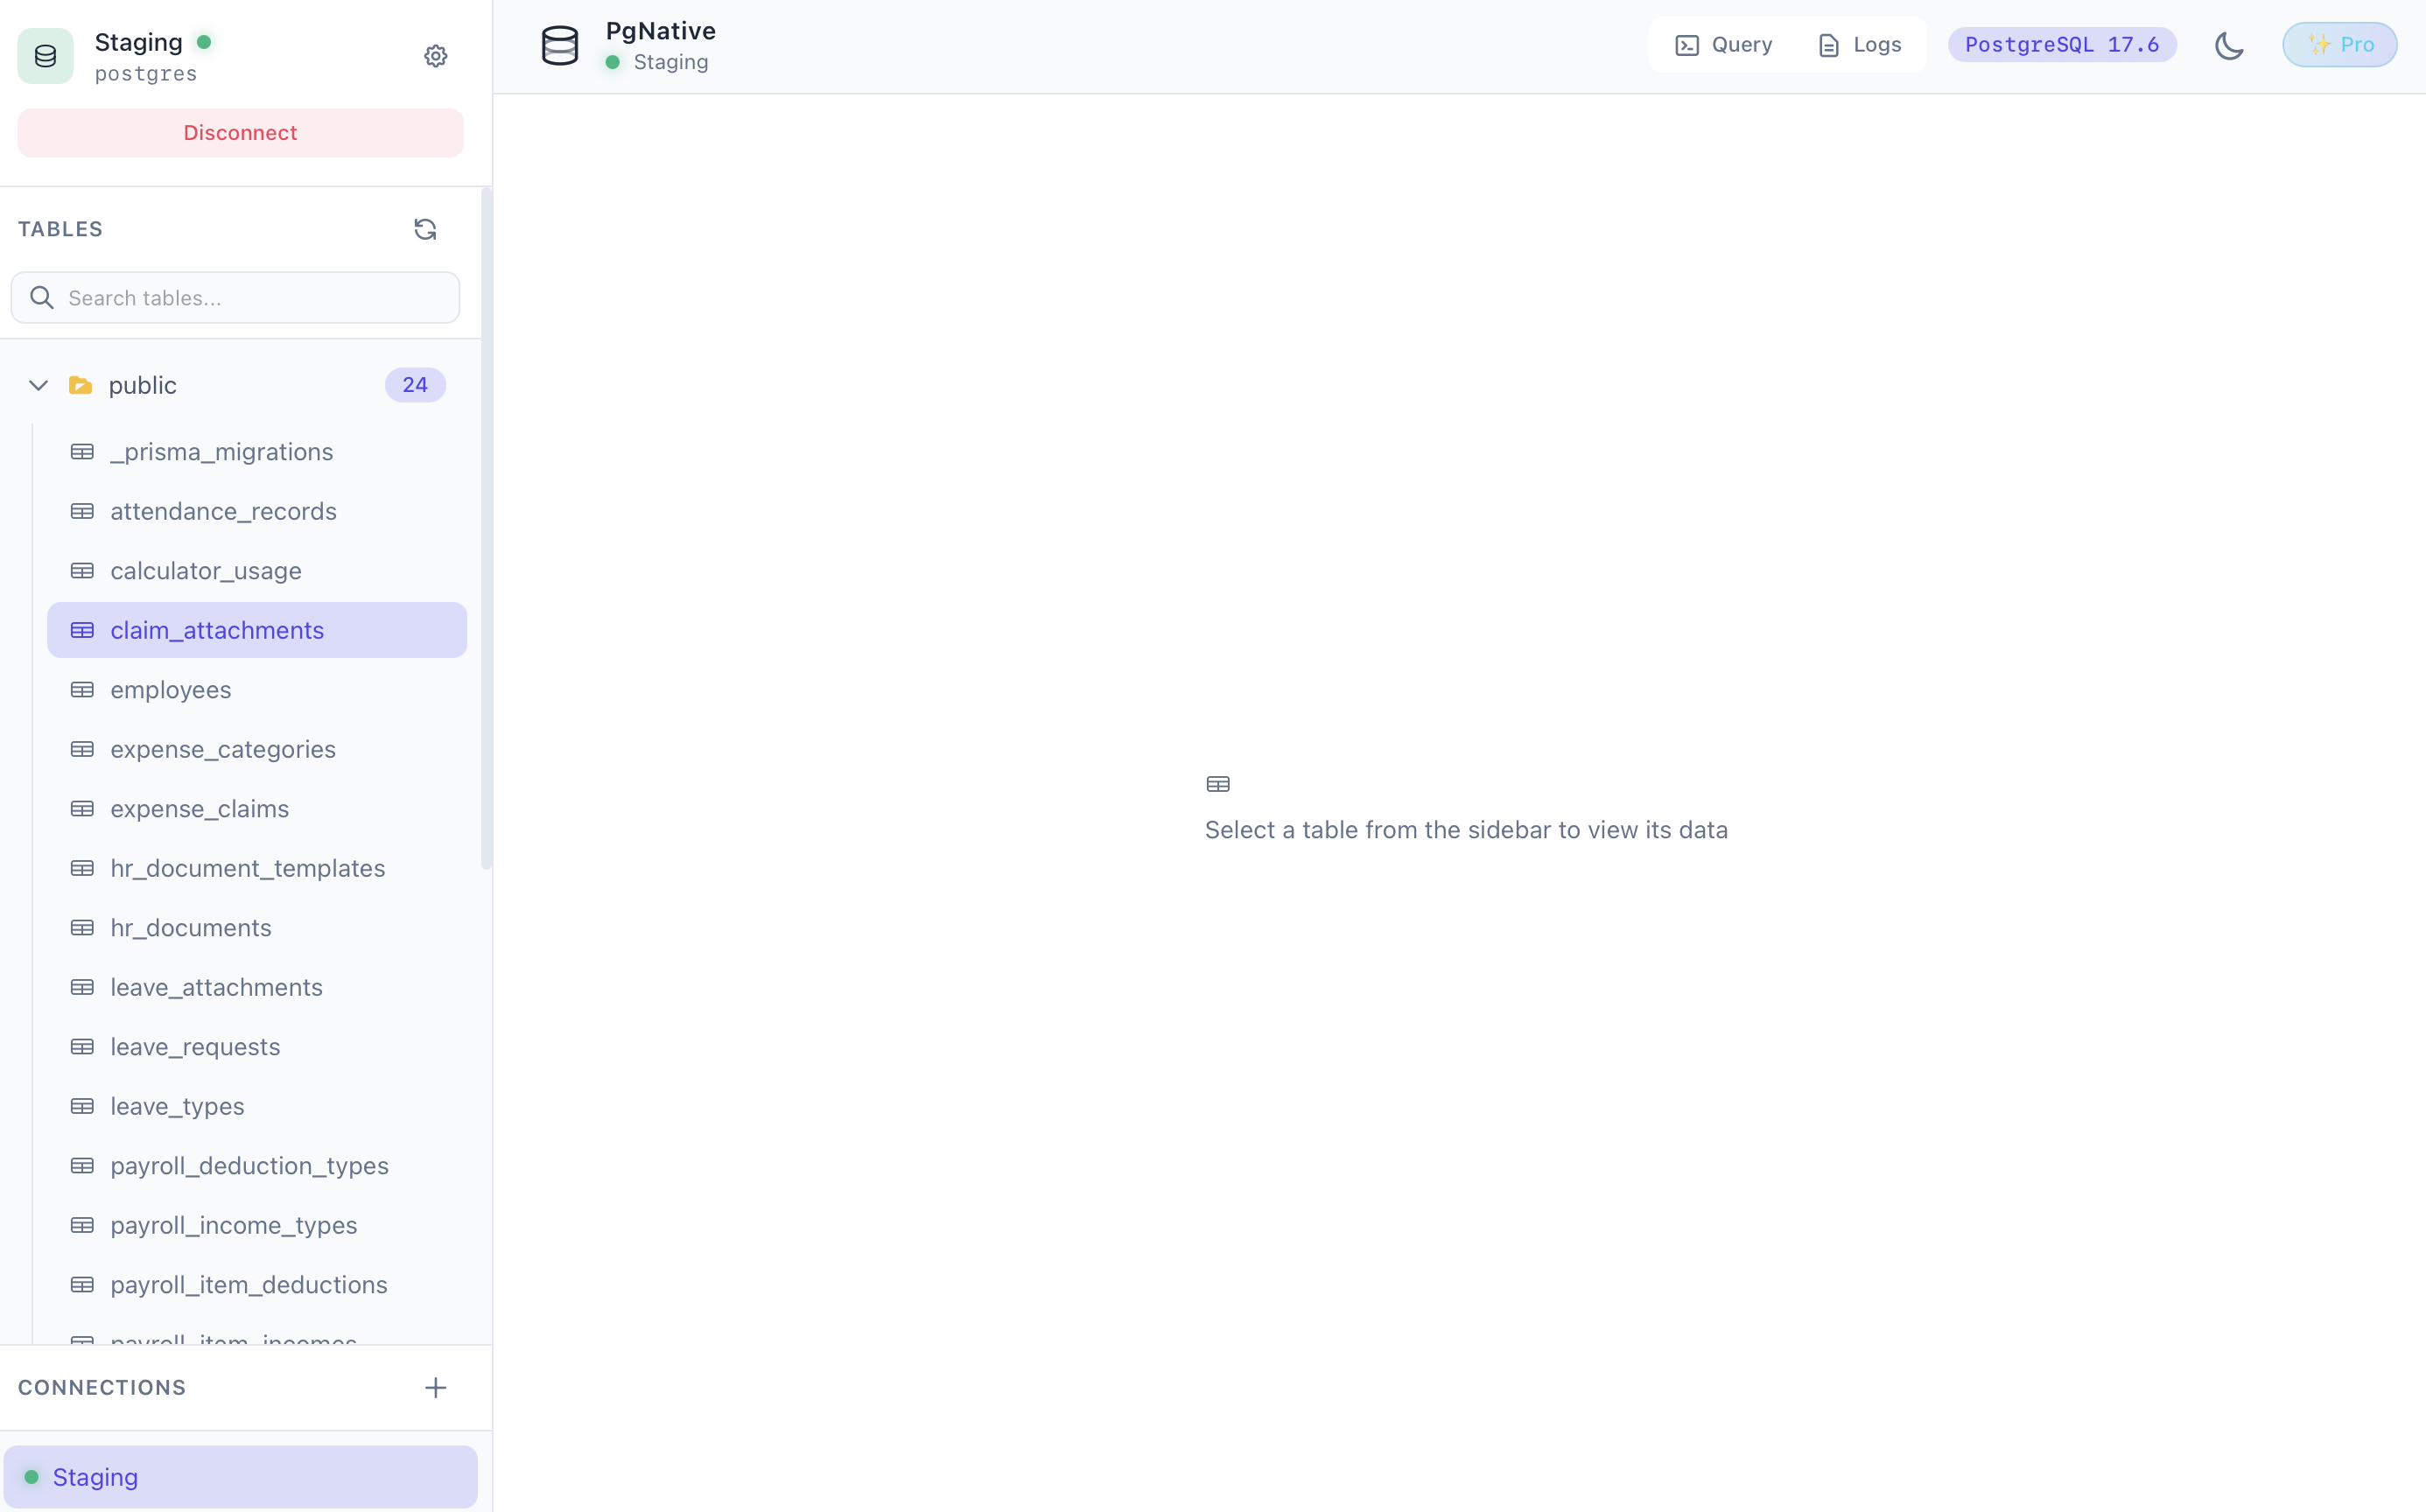
Task: Select the Query terminal icon
Action: pyautogui.click(x=1688, y=44)
